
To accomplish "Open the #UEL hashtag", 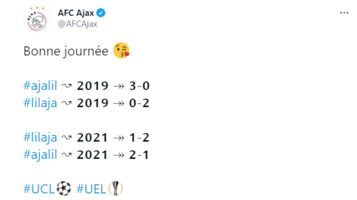I will click(91, 189).
